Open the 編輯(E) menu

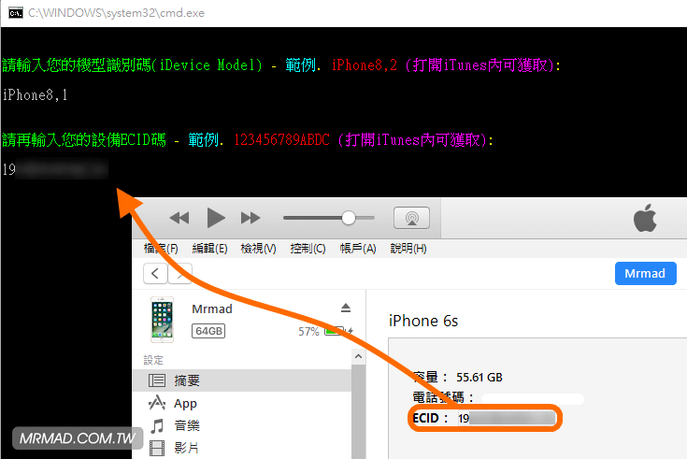coord(209,249)
